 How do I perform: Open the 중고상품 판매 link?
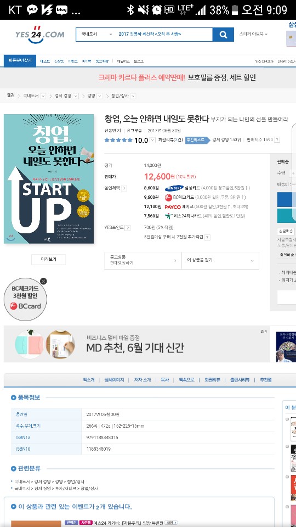pyautogui.click(x=143, y=260)
